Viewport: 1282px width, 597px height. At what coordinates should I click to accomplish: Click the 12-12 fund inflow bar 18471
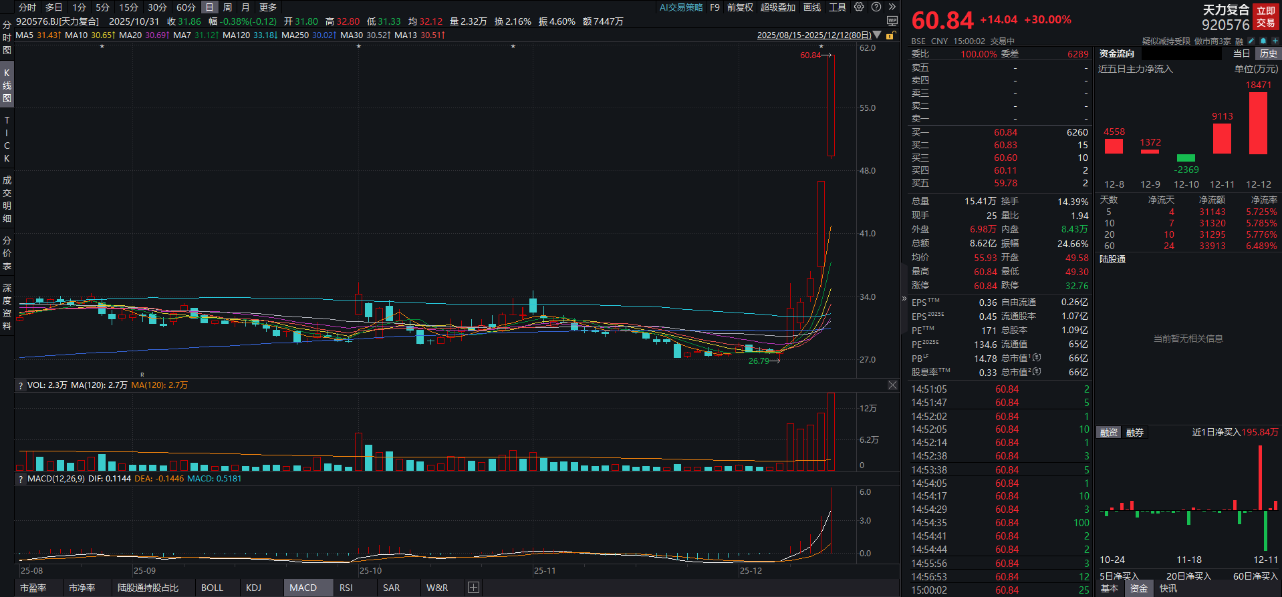point(1258,123)
